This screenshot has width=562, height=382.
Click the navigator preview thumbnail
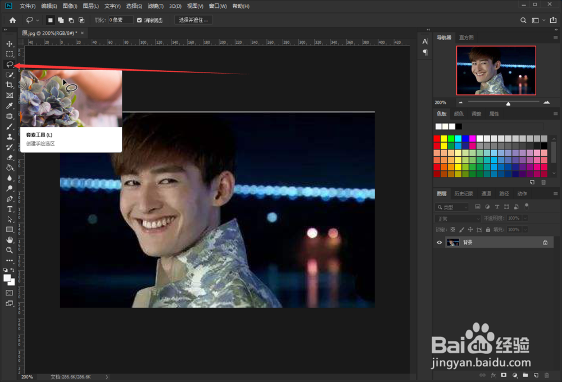496,70
